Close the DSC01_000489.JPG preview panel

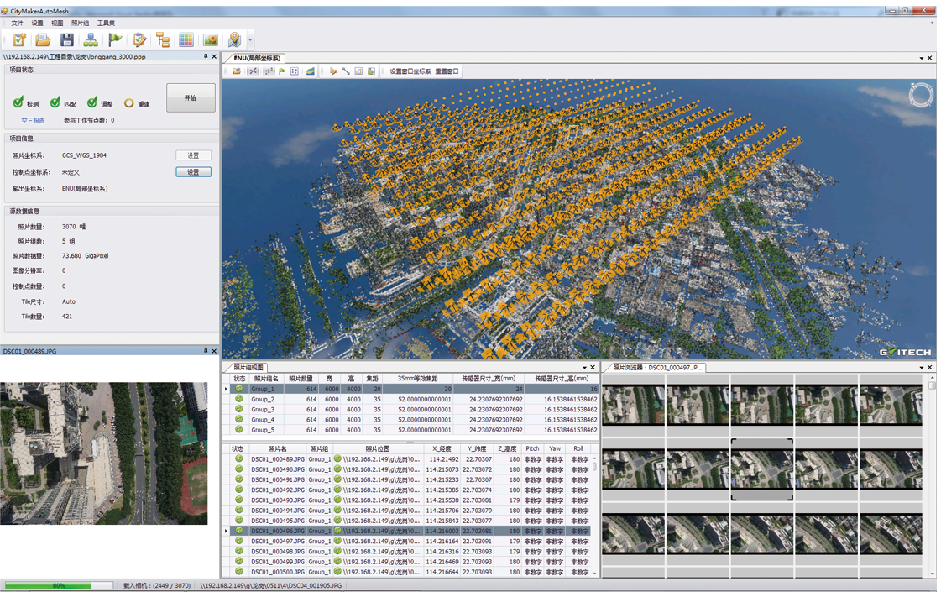pos(214,351)
